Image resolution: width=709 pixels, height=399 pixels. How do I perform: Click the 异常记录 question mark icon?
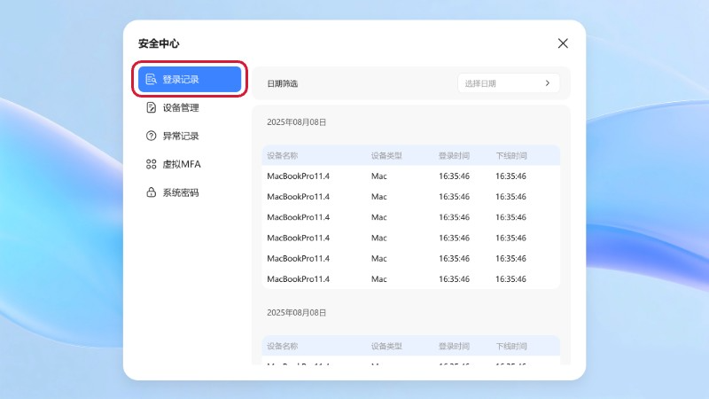pos(152,136)
